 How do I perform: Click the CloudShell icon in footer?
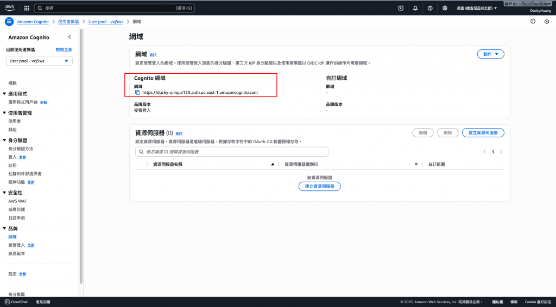[x=7, y=302]
